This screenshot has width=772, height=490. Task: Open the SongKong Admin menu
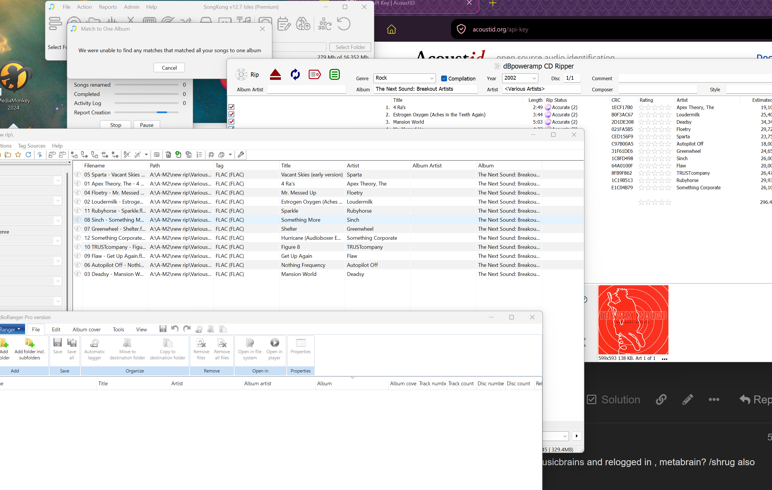coord(132,7)
